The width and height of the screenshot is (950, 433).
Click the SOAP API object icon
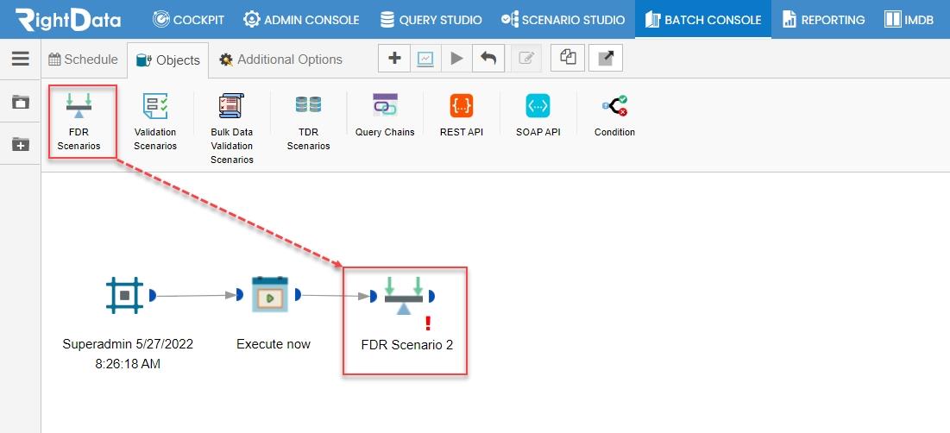tap(538, 106)
